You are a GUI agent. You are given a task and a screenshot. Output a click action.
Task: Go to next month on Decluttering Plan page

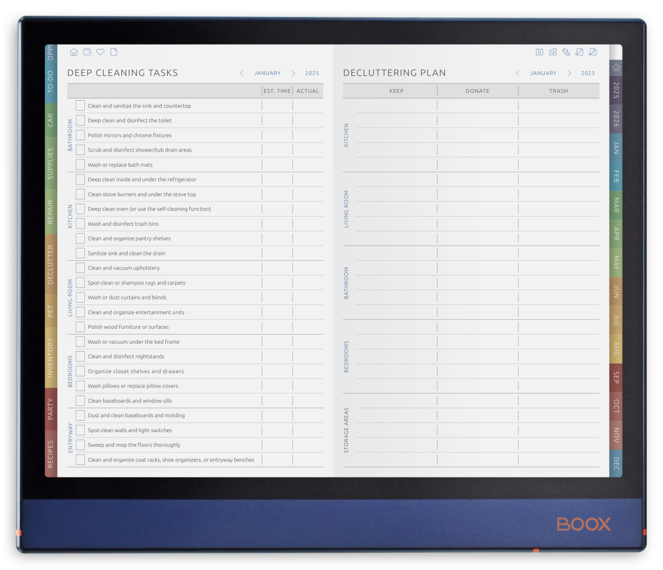(569, 73)
